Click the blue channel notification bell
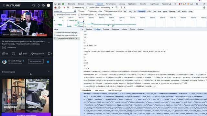The height and width of the screenshot is (116, 207). pyautogui.click(x=48, y=62)
